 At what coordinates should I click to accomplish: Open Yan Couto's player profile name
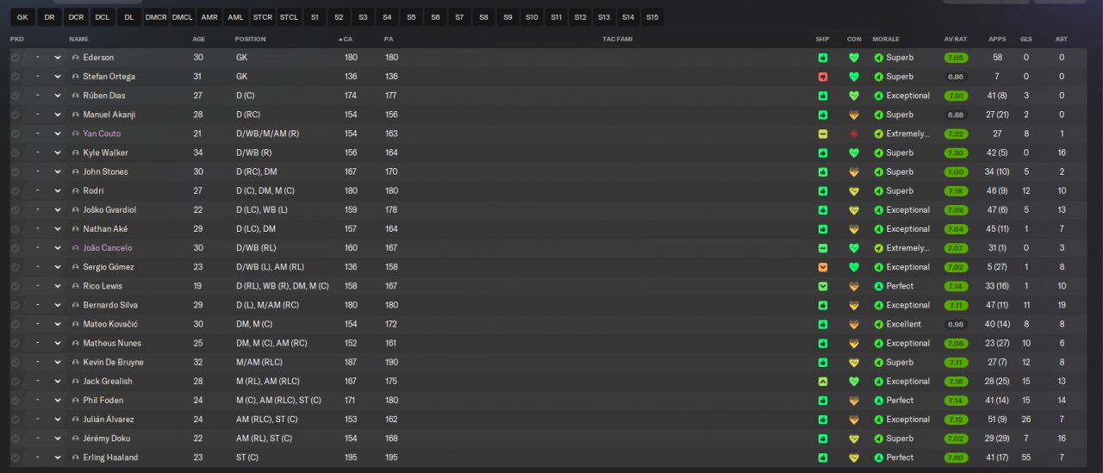pyautogui.click(x=102, y=134)
